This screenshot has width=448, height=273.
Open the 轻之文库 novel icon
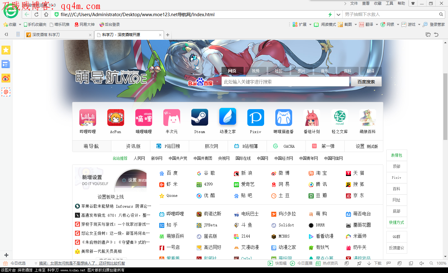click(340, 118)
